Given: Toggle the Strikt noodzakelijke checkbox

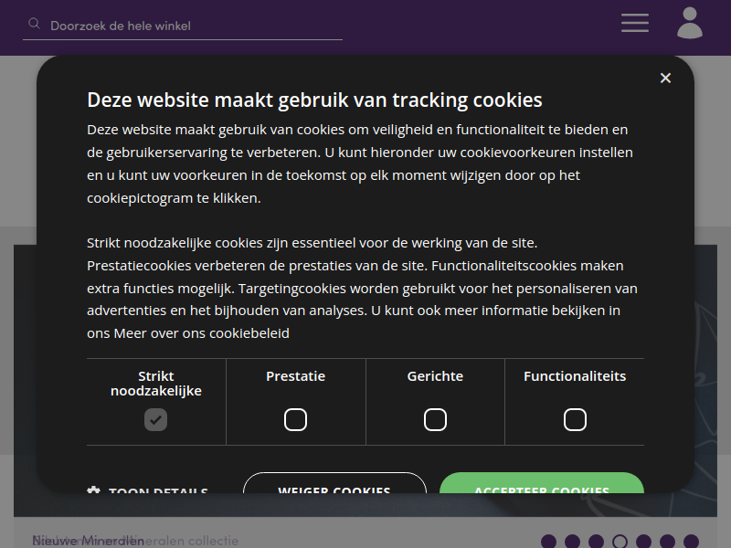Looking at the screenshot, I should (x=155, y=419).
